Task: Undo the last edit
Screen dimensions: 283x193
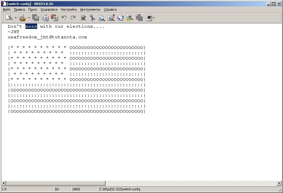Action: click(64, 18)
